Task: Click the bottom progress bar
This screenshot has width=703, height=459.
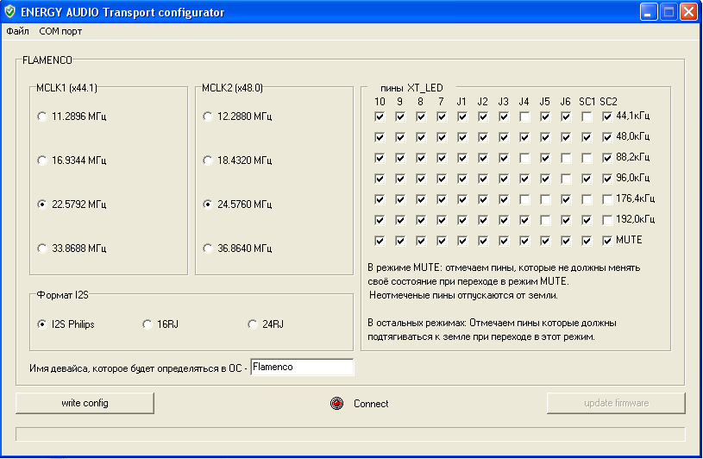Action: (350, 434)
